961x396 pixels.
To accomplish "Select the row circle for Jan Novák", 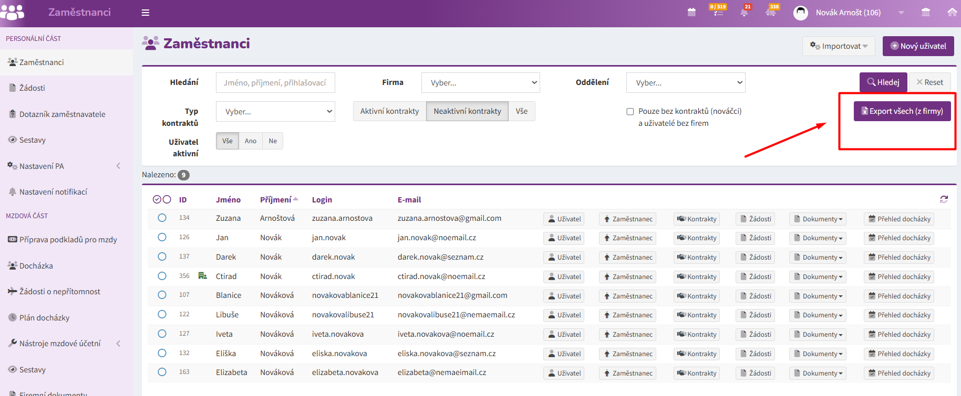I will [162, 237].
